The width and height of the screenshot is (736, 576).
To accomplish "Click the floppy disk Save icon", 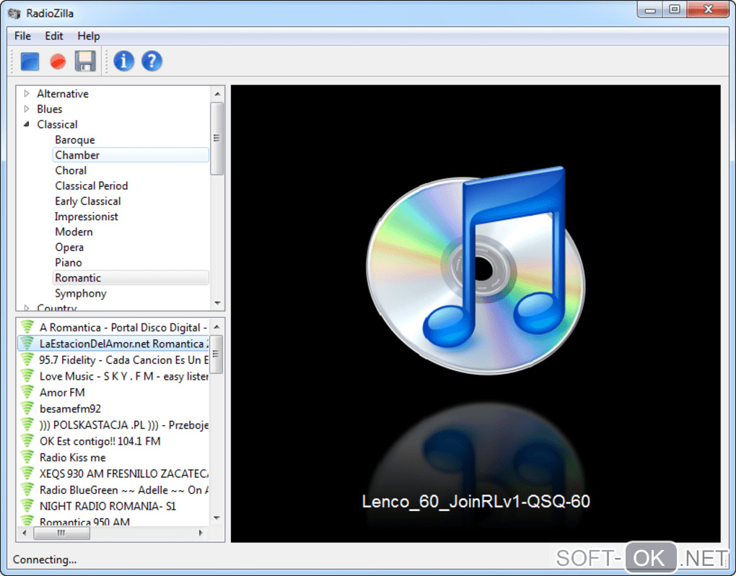I will click(x=85, y=61).
